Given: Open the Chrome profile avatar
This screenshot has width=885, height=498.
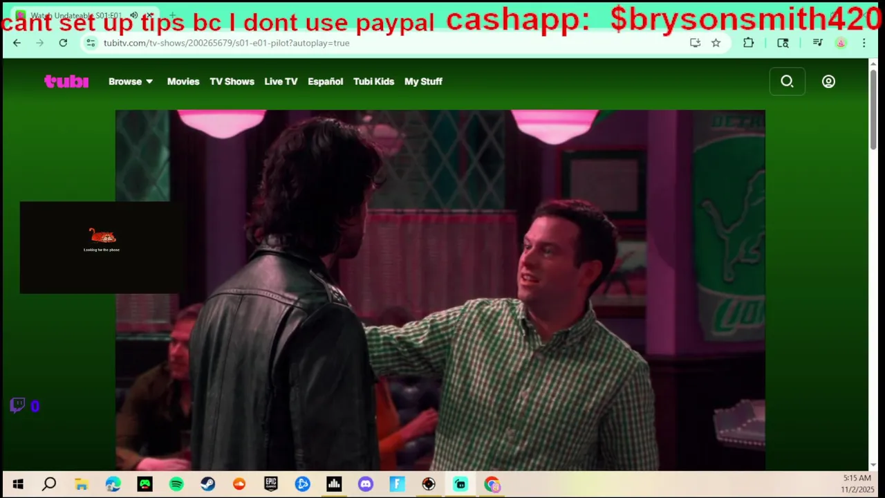Looking at the screenshot, I should (841, 43).
